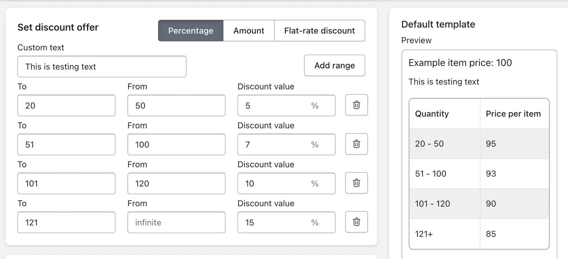568x259 pixels.
Task: Click the 101 - 120 quantity cell
Action: (445, 204)
